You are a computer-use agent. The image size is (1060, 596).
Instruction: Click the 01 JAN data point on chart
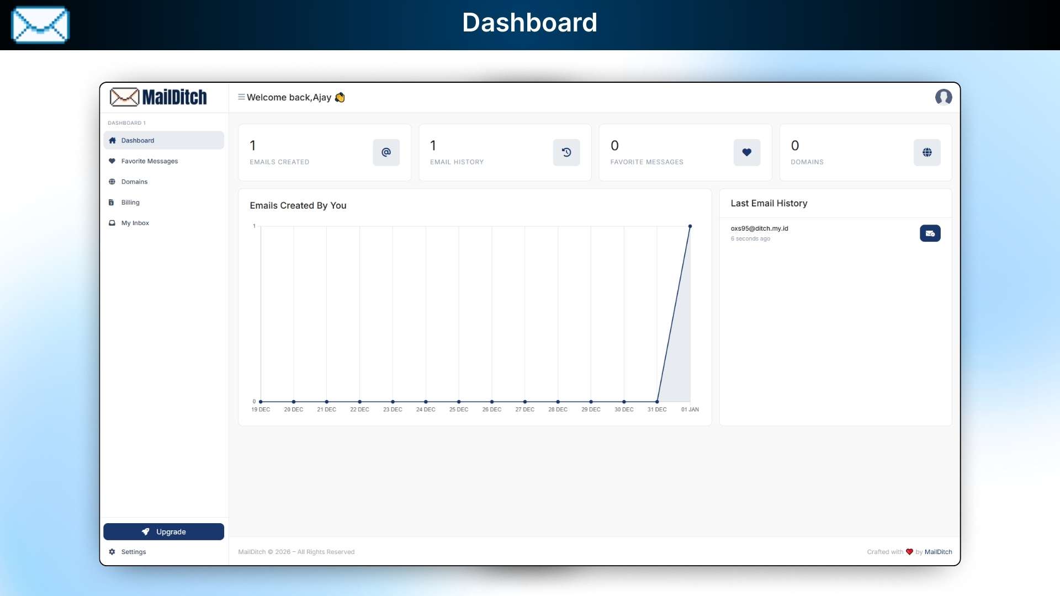click(x=690, y=226)
